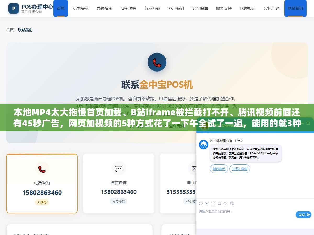The height and width of the screenshot is (235, 314).
Task: Click the WeChat icon in chat toolbar
Action: point(232,203)
